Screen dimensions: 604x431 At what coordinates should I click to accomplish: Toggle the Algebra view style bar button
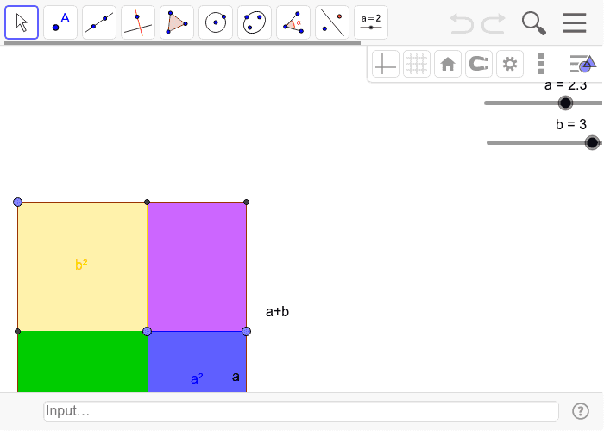tap(582, 64)
